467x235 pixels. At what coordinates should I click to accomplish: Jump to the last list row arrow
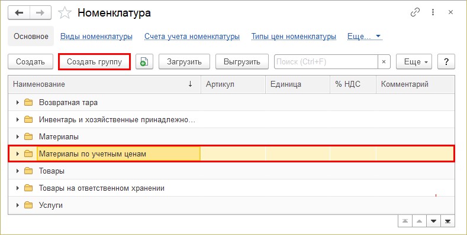448,221
